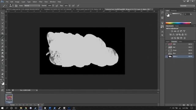Select the Crop tool
This screenshot has width=196, height=110.
click(2, 27)
